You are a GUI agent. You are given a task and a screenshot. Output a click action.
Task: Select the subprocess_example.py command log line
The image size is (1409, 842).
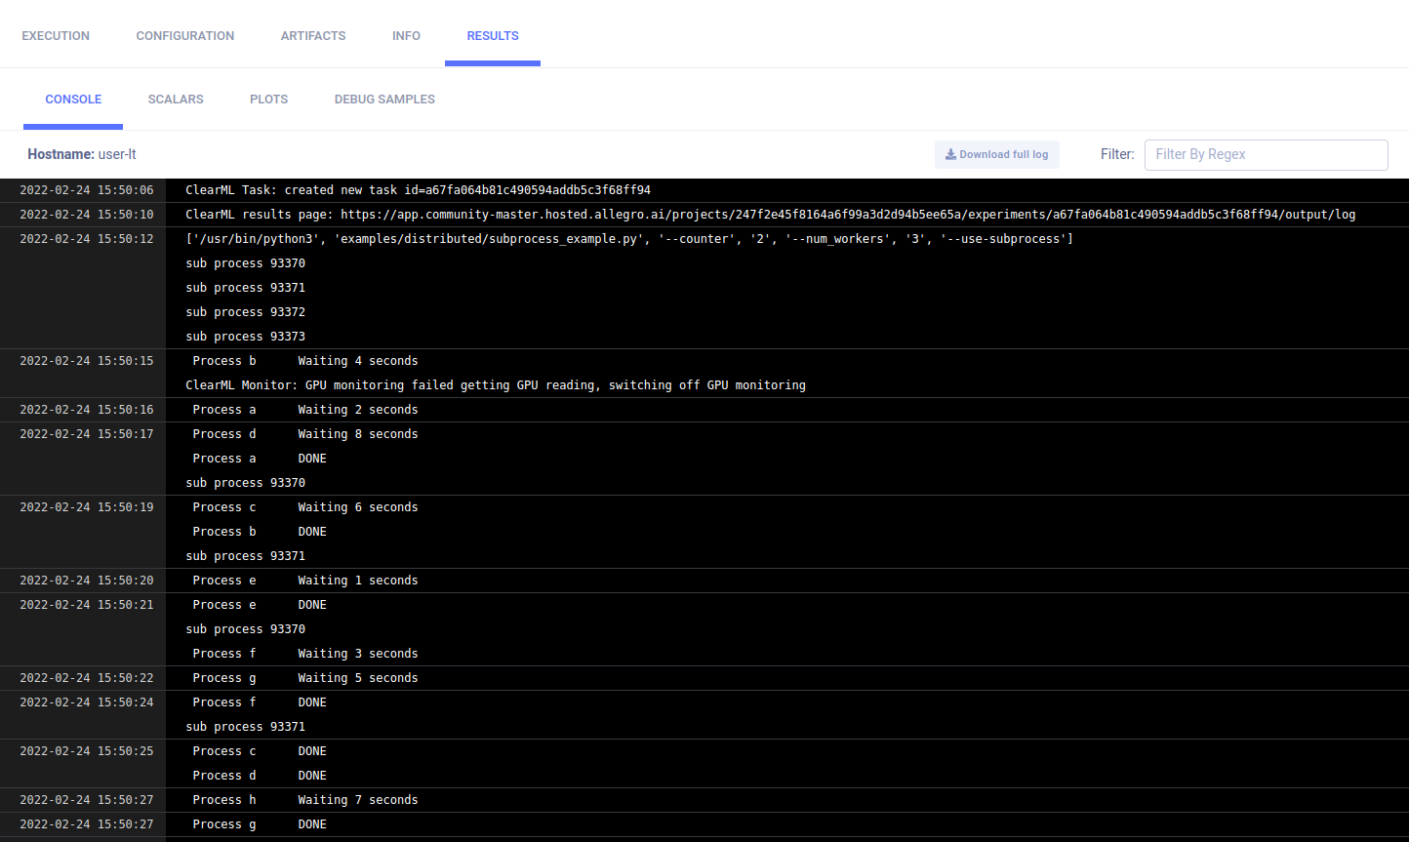pyautogui.click(x=628, y=239)
